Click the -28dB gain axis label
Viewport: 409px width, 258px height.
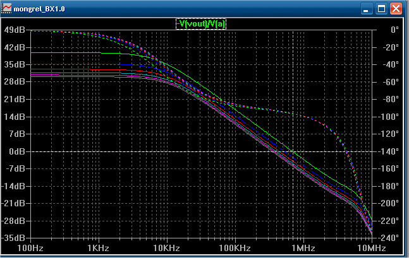tap(13, 221)
